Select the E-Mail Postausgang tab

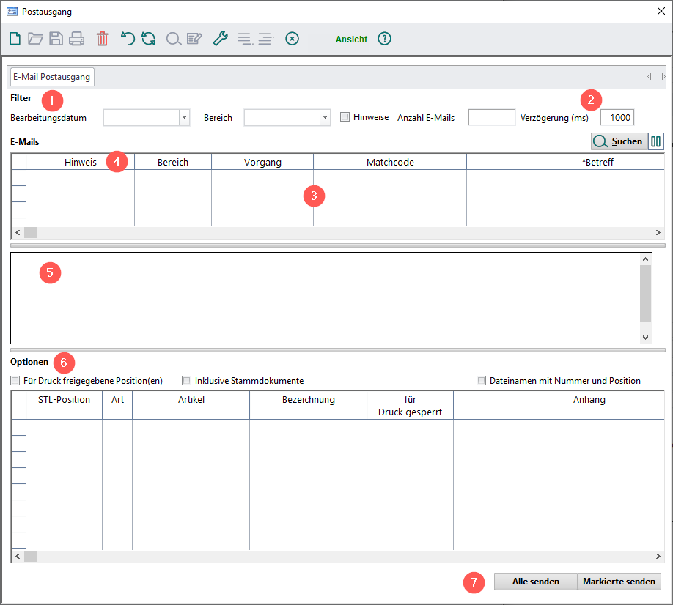51,77
